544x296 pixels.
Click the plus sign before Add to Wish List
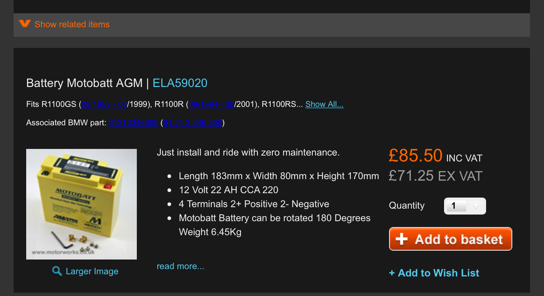tap(392, 273)
